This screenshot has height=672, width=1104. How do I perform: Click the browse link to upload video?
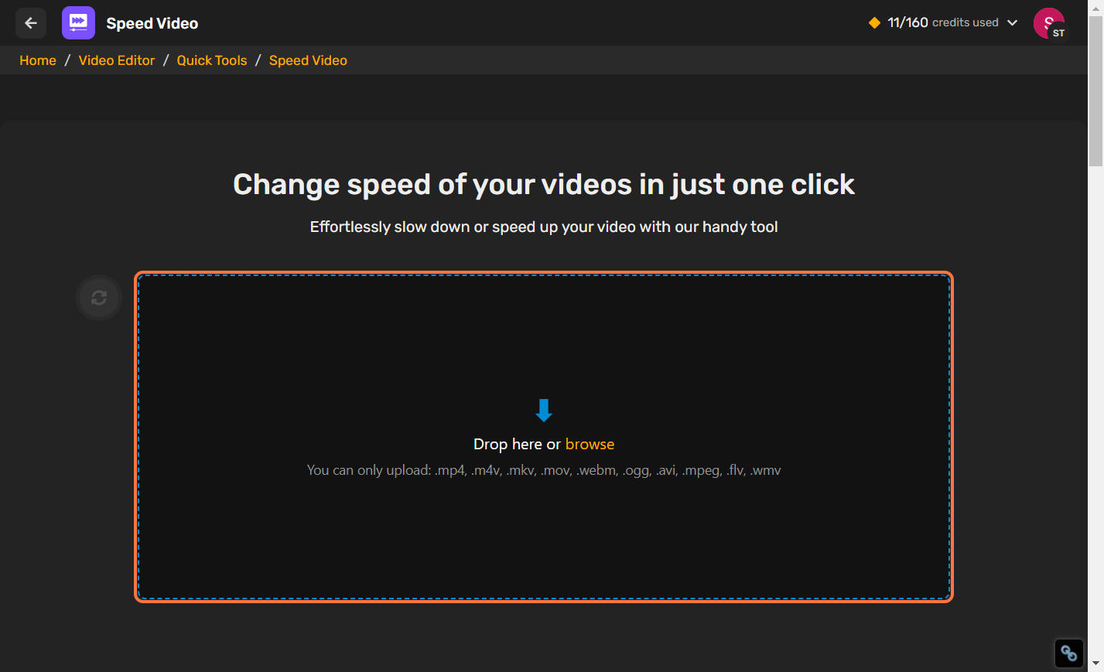(590, 444)
